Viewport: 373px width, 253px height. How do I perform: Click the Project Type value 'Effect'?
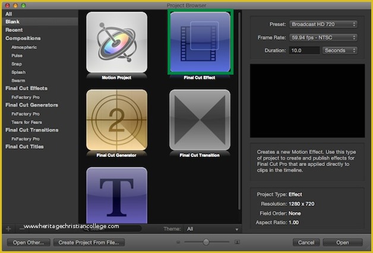tap(295, 195)
